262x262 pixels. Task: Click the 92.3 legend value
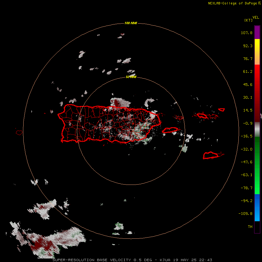[248, 46]
